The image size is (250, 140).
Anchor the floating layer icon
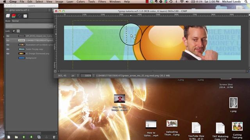point(46,137)
